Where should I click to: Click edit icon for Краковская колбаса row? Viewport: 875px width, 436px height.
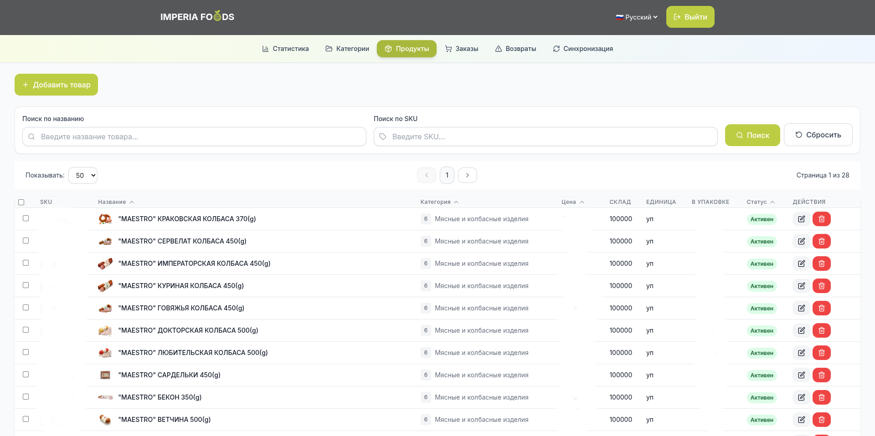(x=801, y=219)
